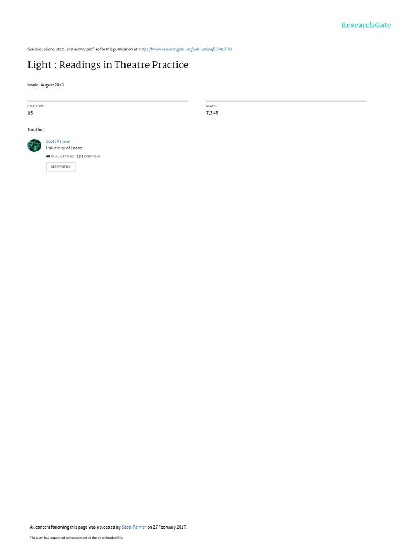The width and height of the screenshot is (412, 550).
Task: Click the CITATIONS heading above the count 15
Action: click(36, 106)
